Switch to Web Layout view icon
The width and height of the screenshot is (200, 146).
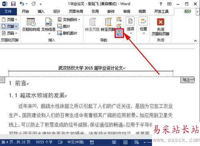tap(136, 142)
